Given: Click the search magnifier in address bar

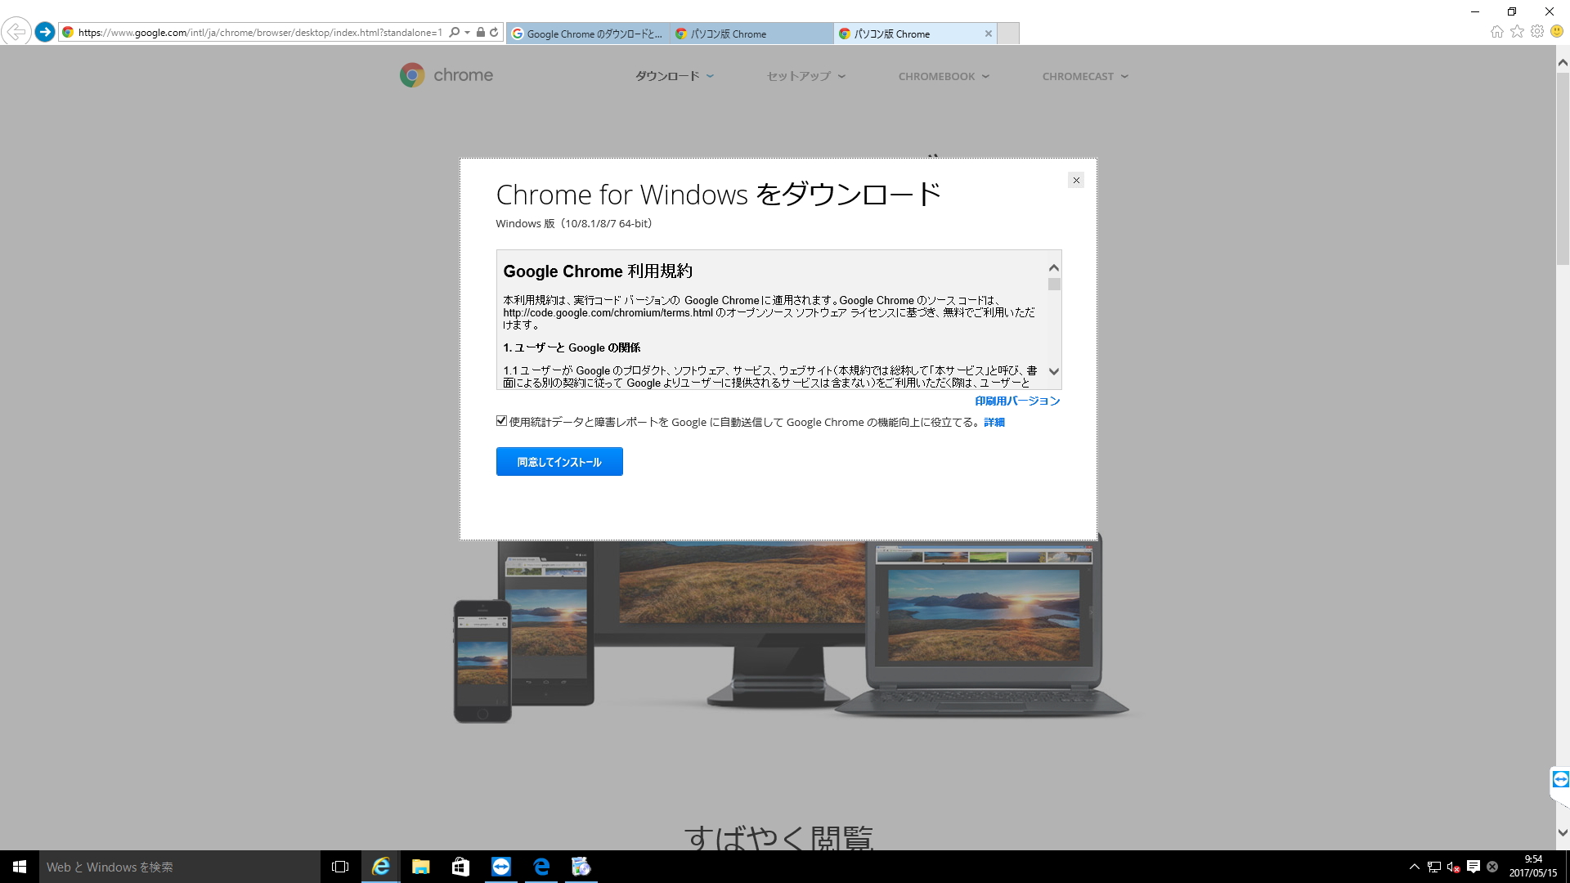Looking at the screenshot, I should click(454, 33).
